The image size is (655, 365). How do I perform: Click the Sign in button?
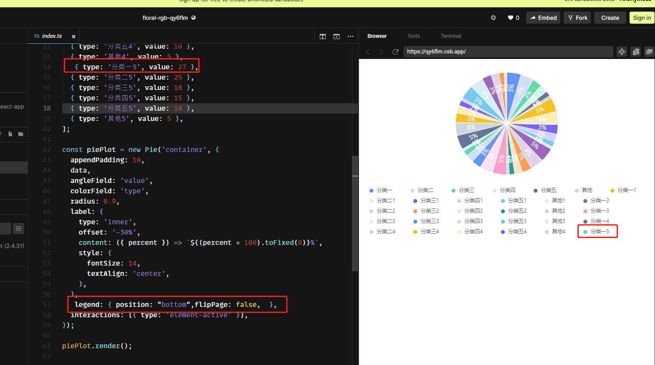pyautogui.click(x=642, y=18)
